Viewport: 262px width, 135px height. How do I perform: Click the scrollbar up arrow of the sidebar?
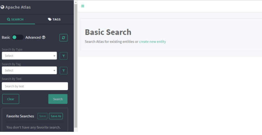pos(76,2)
